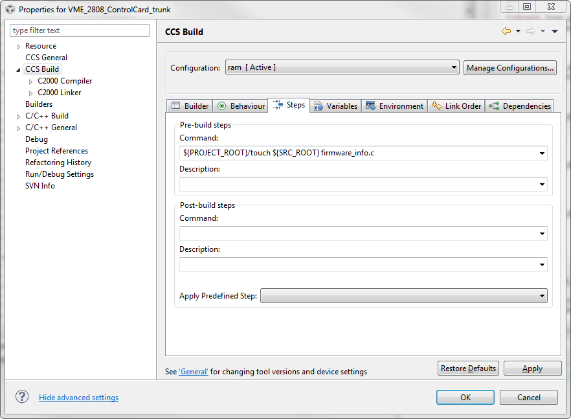Viewport: 571px width, 419px height.
Task: Switch to the Behaviour tab
Action: [x=241, y=106]
